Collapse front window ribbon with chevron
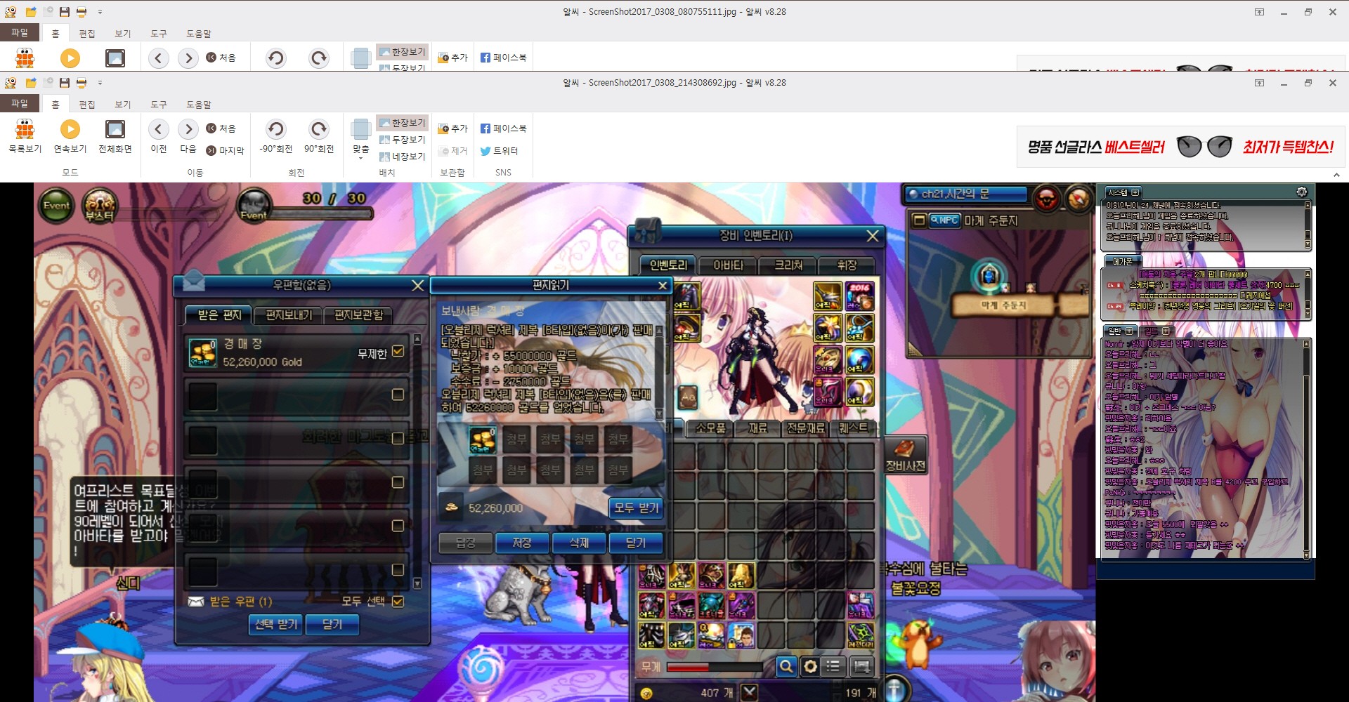The width and height of the screenshot is (1349, 702). tap(1336, 175)
